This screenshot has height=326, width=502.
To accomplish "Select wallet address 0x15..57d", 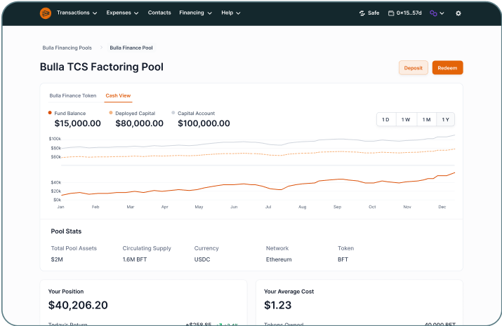I will (409, 13).
